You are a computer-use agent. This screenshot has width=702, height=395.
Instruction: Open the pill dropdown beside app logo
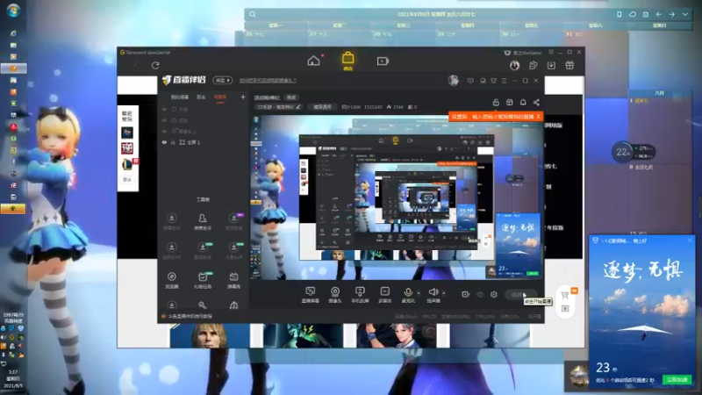223,80
